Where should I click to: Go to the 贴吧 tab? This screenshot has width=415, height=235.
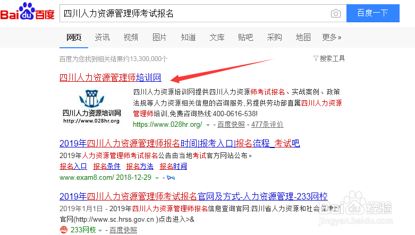pyautogui.click(x=245, y=38)
